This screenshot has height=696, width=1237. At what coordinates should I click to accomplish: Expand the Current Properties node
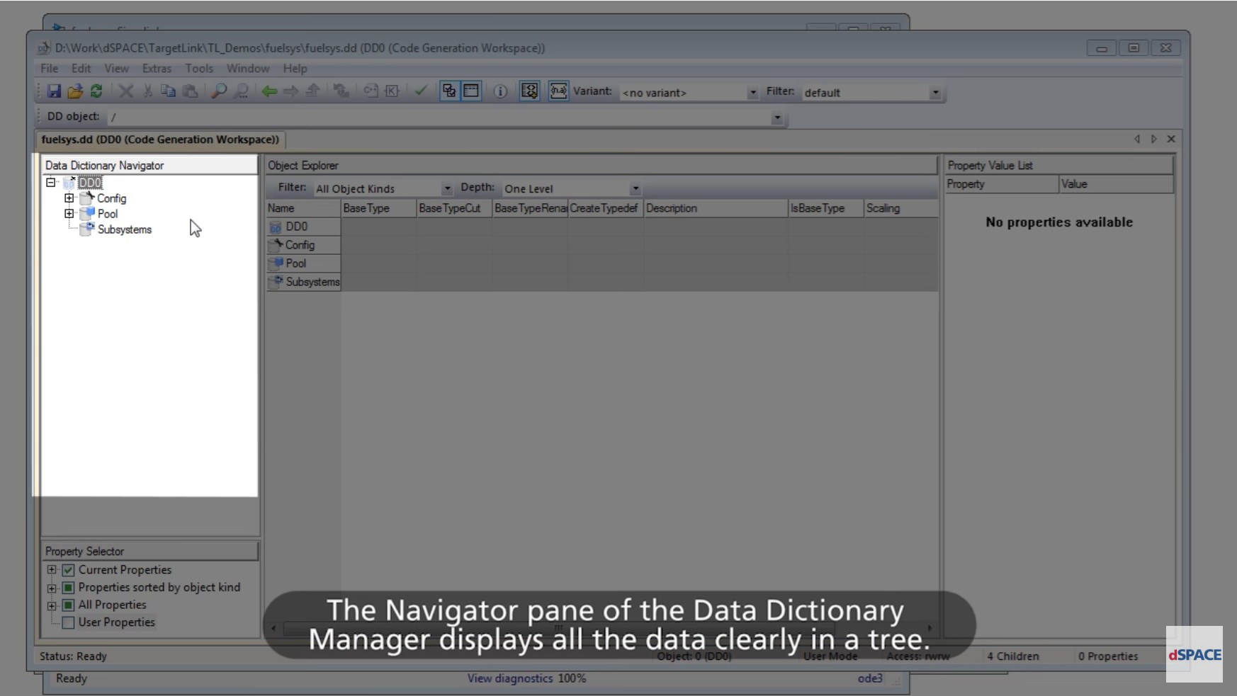coord(52,570)
